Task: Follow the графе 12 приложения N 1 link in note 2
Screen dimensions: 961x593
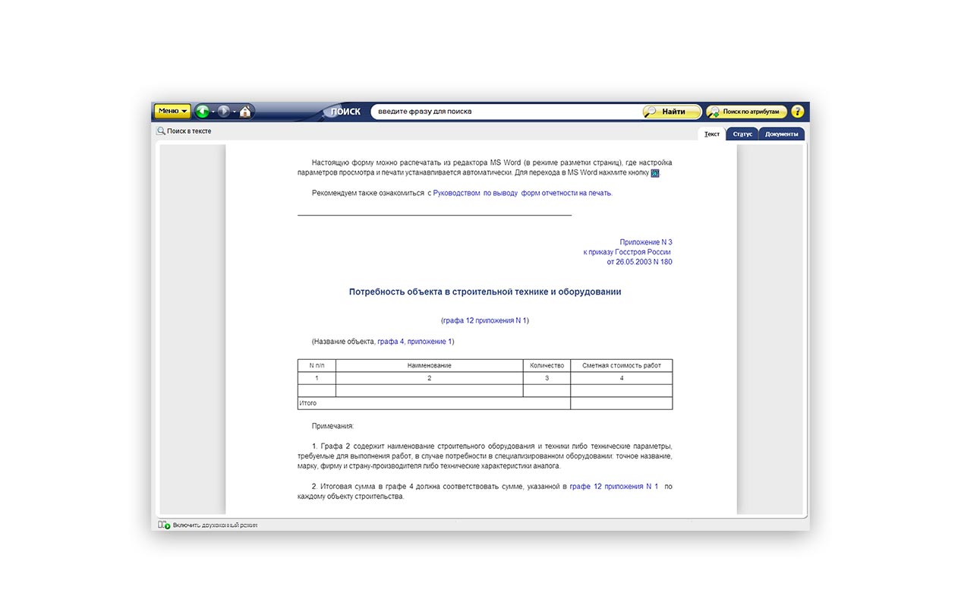Action: (x=614, y=487)
